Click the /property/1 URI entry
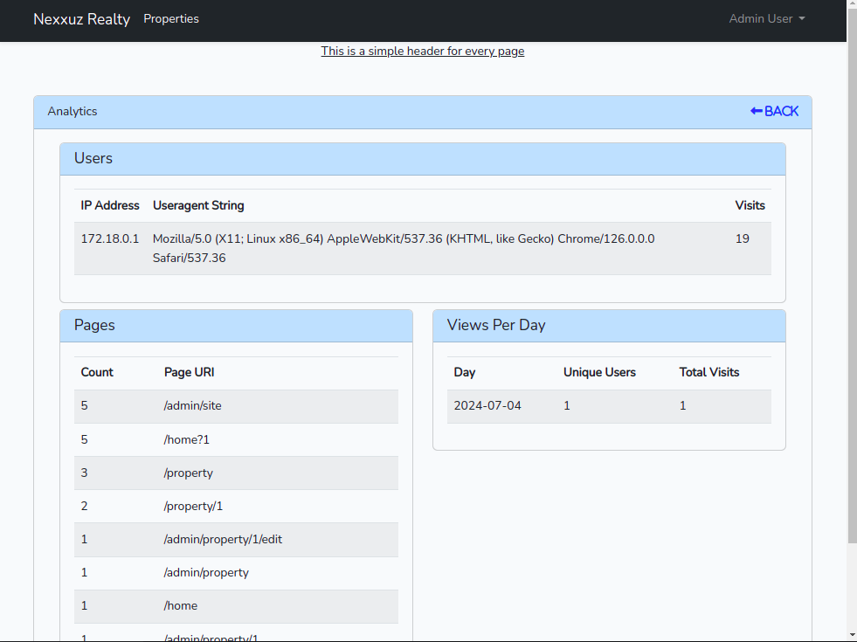 point(193,506)
